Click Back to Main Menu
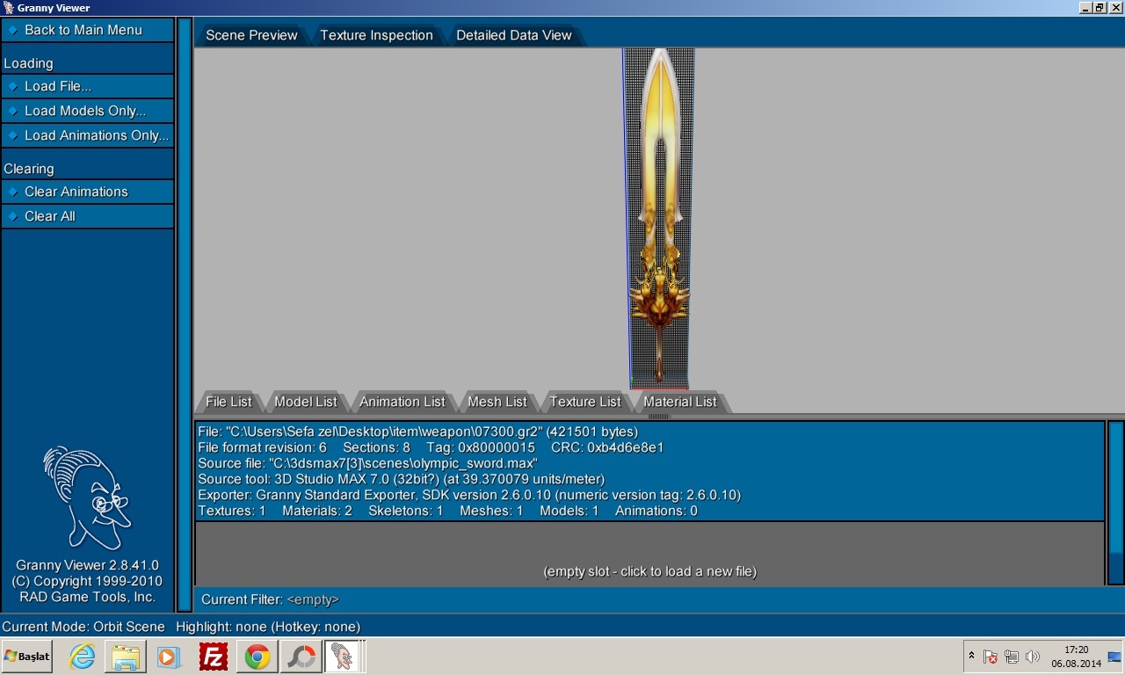Screen dimensions: 1125x675 pyautogui.click(x=88, y=30)
